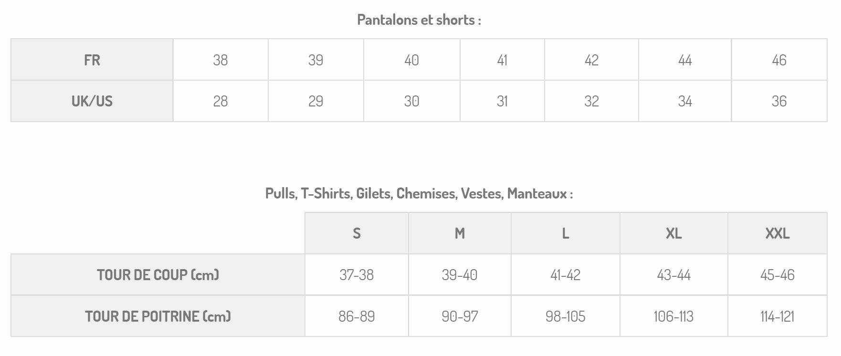Click the Pantalons et shorts heading
This screenshot has width=841, height=356.
pos(419,20)
